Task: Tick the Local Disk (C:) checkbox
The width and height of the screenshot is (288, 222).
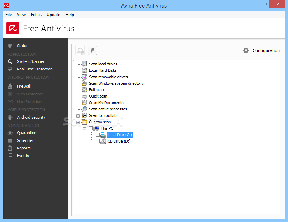Action: pyautogui.click(x=97, y=134)
